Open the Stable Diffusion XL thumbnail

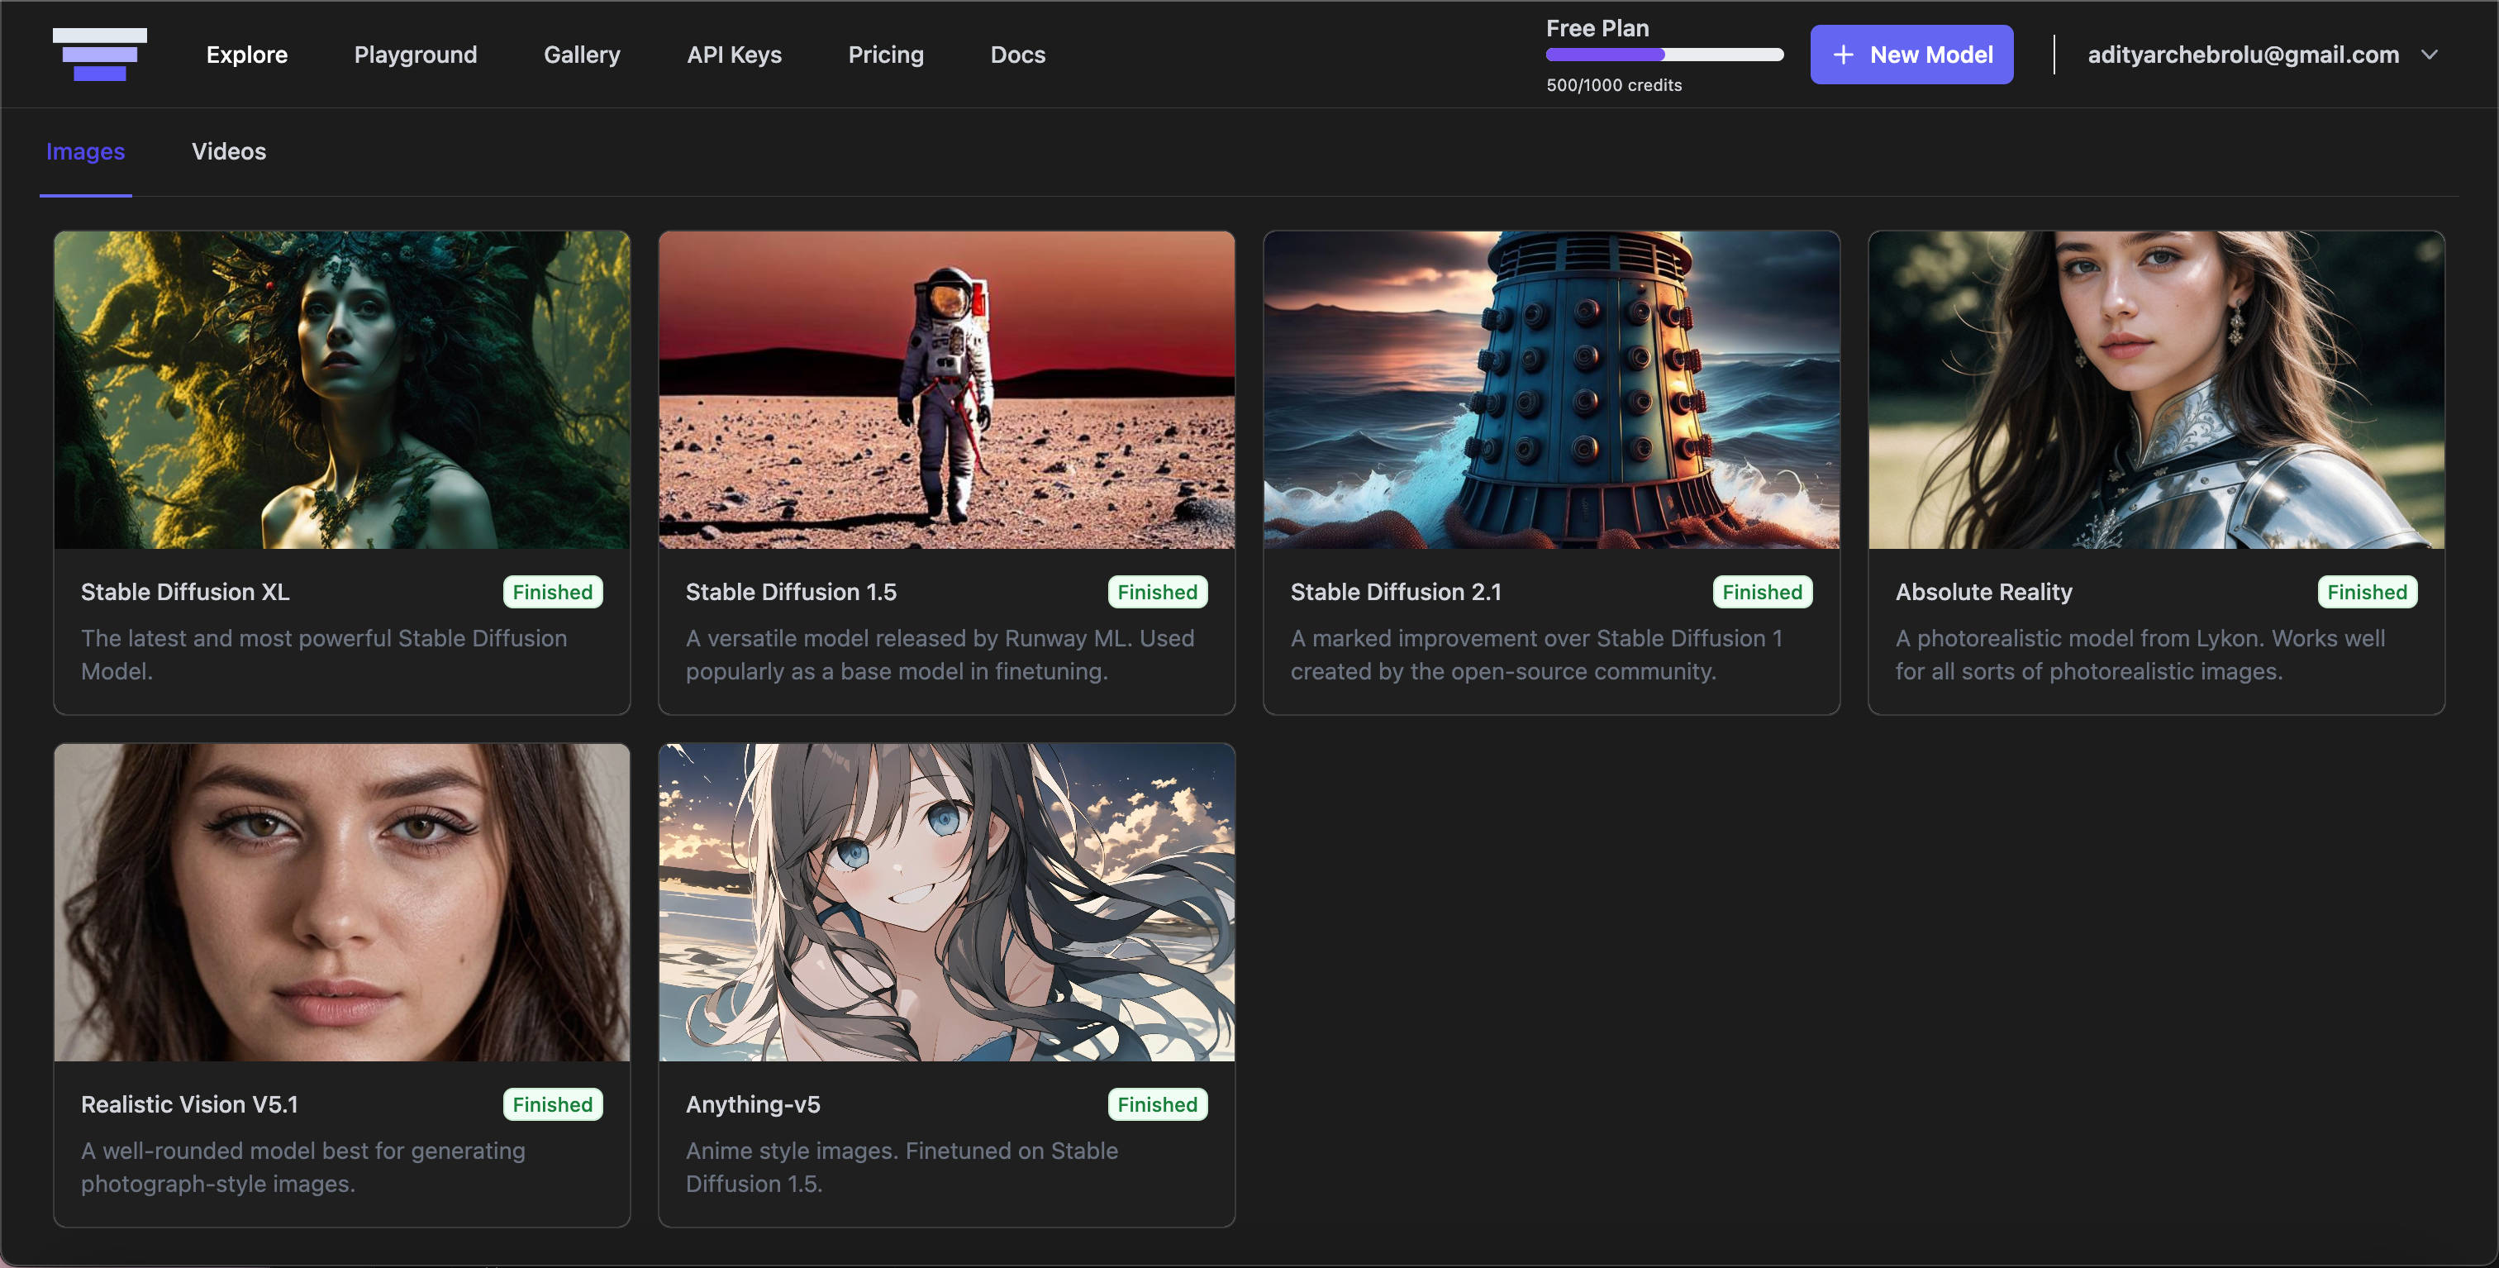click(x=341, y=389)
